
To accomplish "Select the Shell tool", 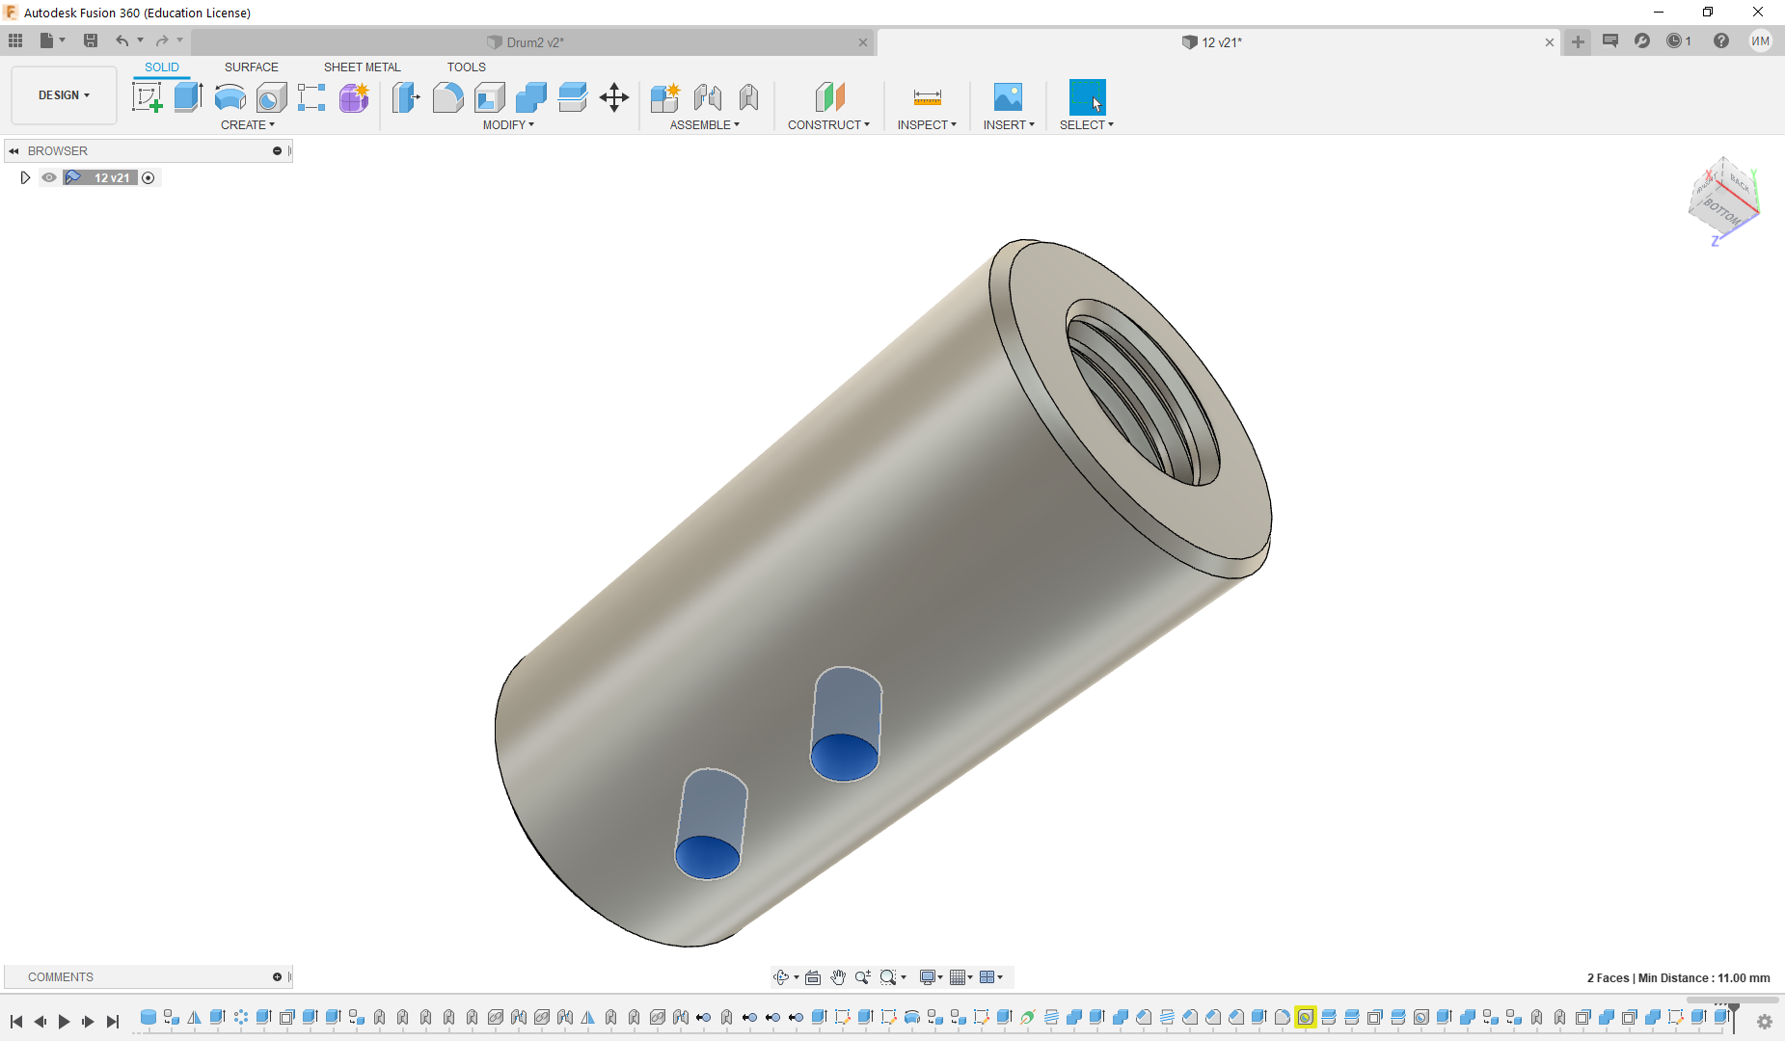I will click(x=489, y=97).
